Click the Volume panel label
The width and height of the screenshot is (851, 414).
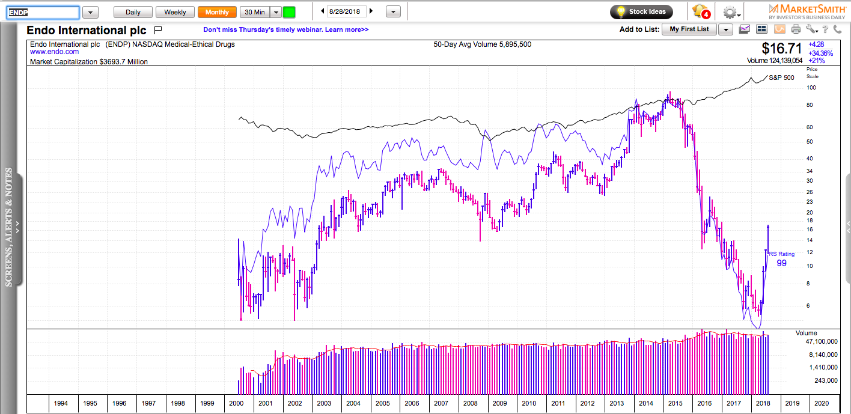point(807,333)
